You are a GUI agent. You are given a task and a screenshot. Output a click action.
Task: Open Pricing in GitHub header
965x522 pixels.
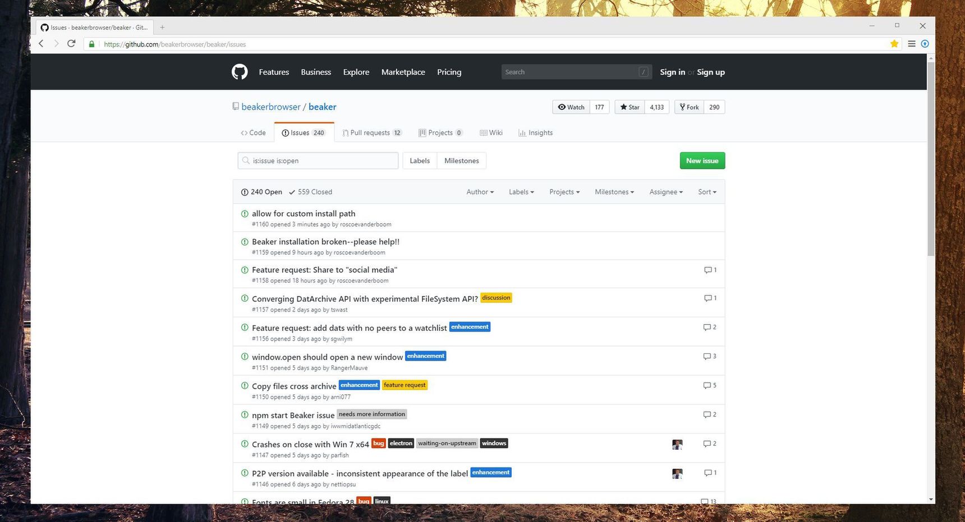click(449, 72)
